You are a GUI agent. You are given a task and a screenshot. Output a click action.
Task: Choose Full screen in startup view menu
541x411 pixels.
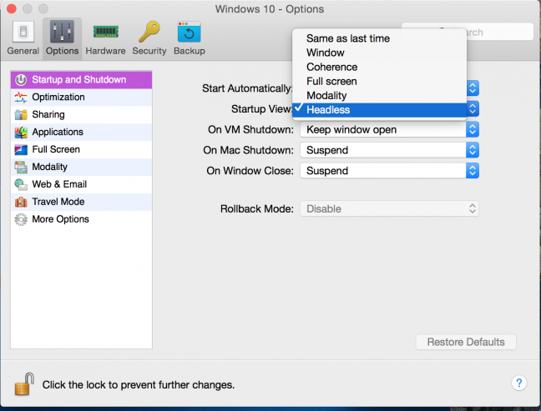click(x=380, y=82)
